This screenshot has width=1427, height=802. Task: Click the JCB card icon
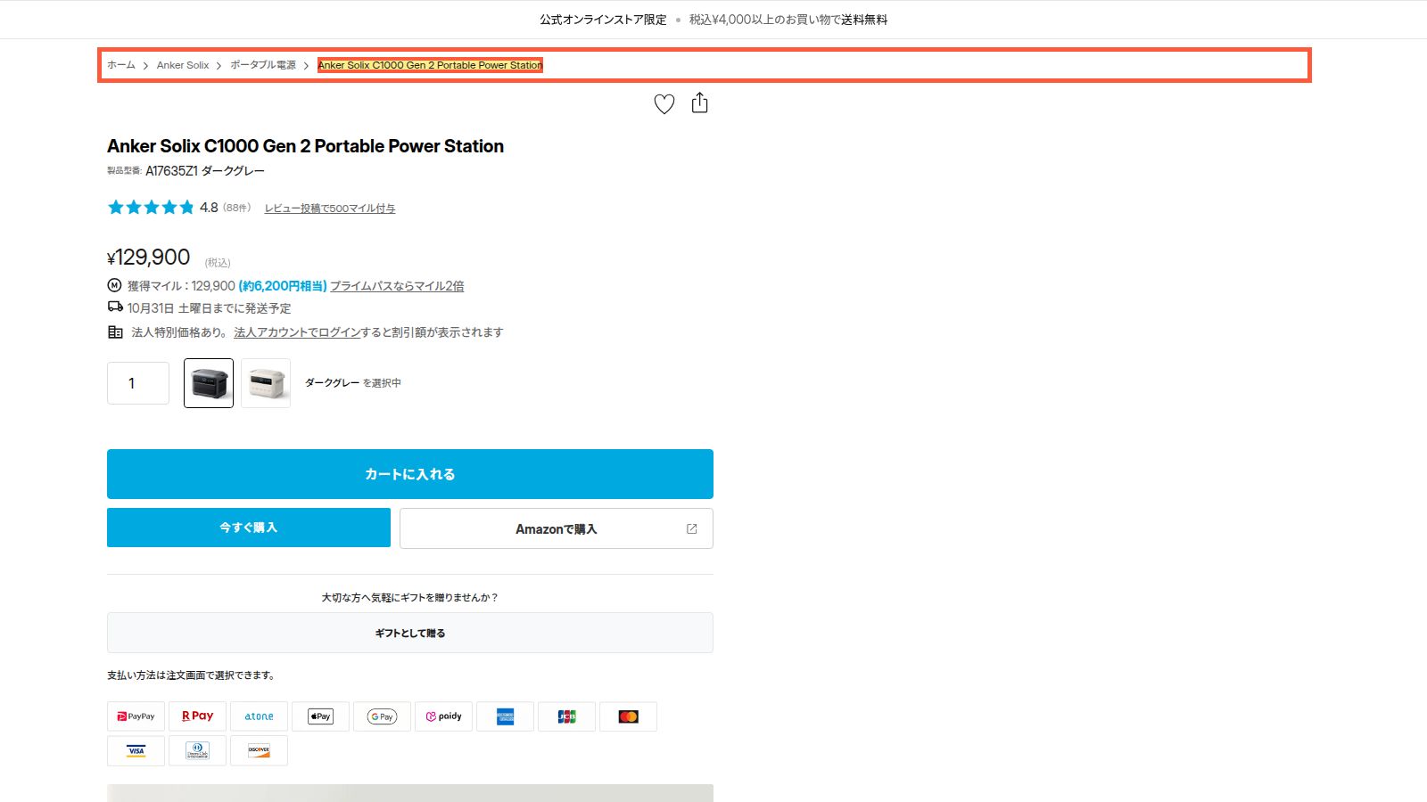566,716
